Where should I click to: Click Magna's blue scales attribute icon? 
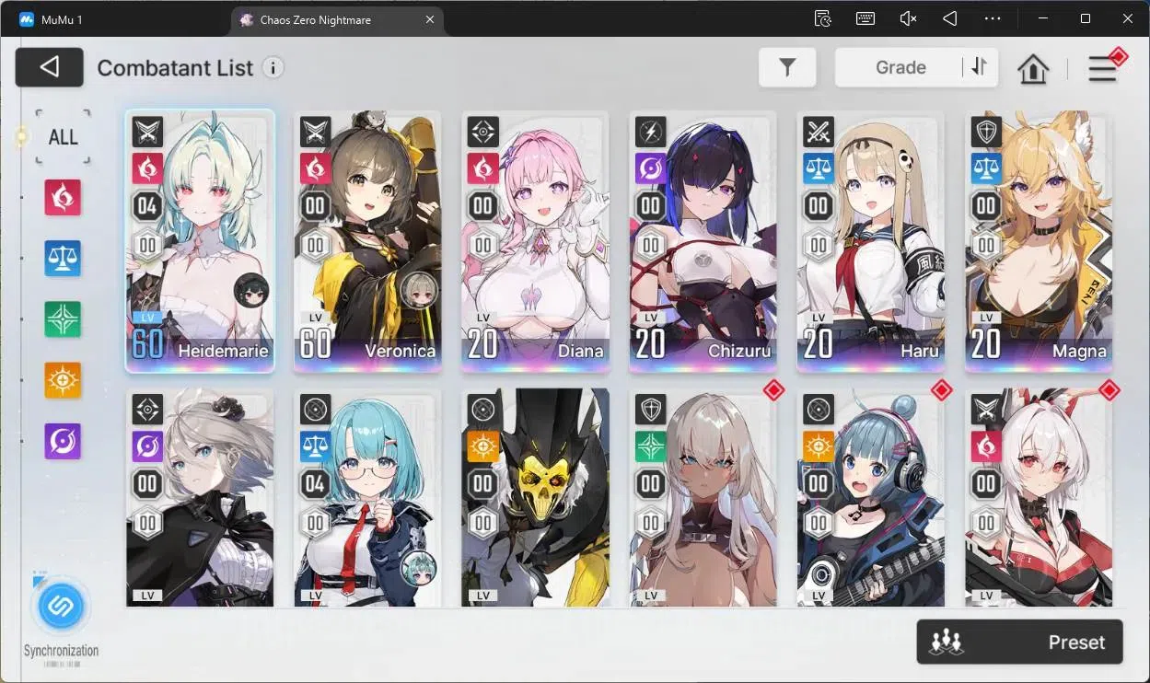click(986, 168)
